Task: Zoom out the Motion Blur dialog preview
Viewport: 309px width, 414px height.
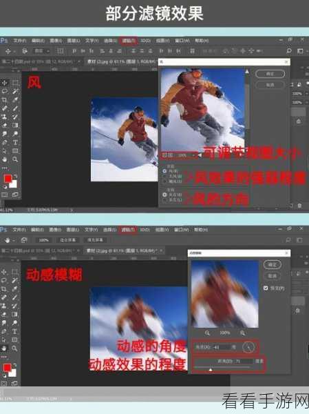Action: [207, 333]
